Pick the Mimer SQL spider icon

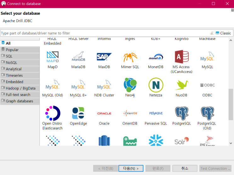pos(130,57)
